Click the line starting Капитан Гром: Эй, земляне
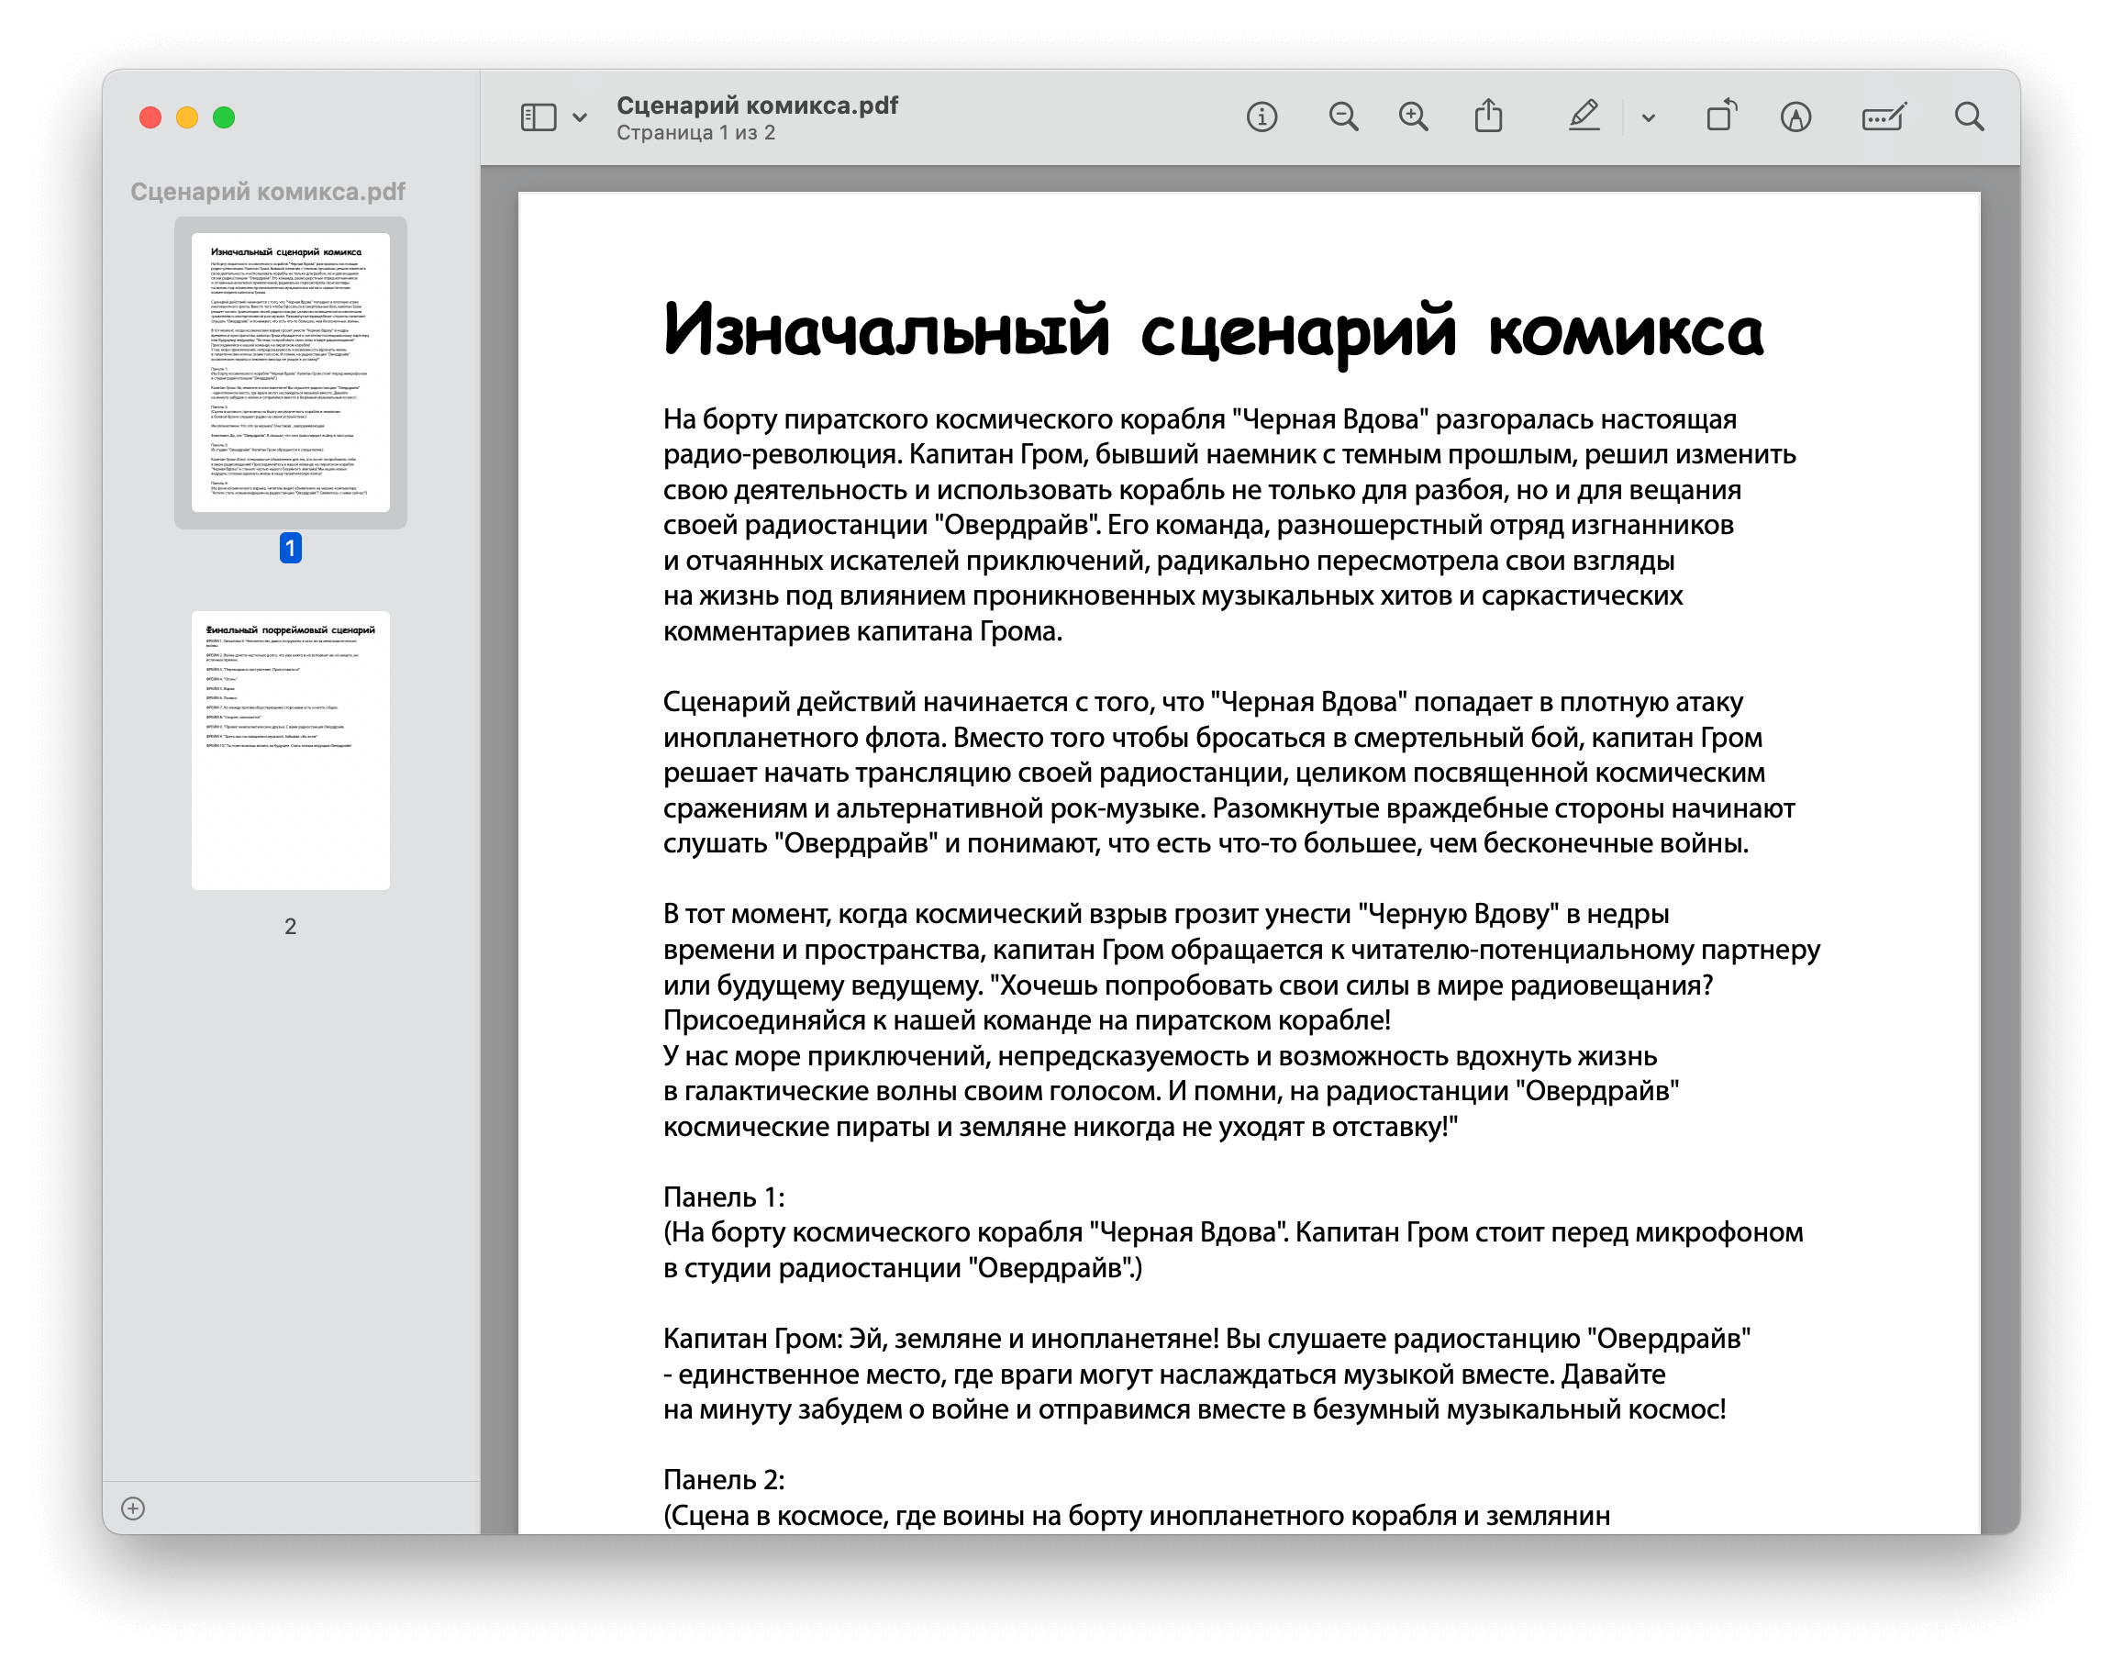The width and height of the screenshot is (2123, 1670). pos(1206,1338)
